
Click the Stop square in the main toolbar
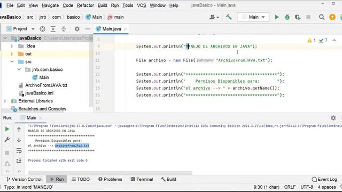pyautogui.click(x=308, y=17)
